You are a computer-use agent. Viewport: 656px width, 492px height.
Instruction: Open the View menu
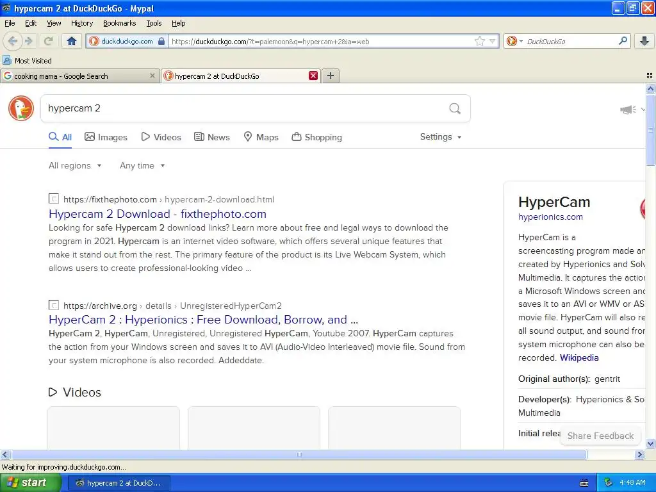point(54,23)
